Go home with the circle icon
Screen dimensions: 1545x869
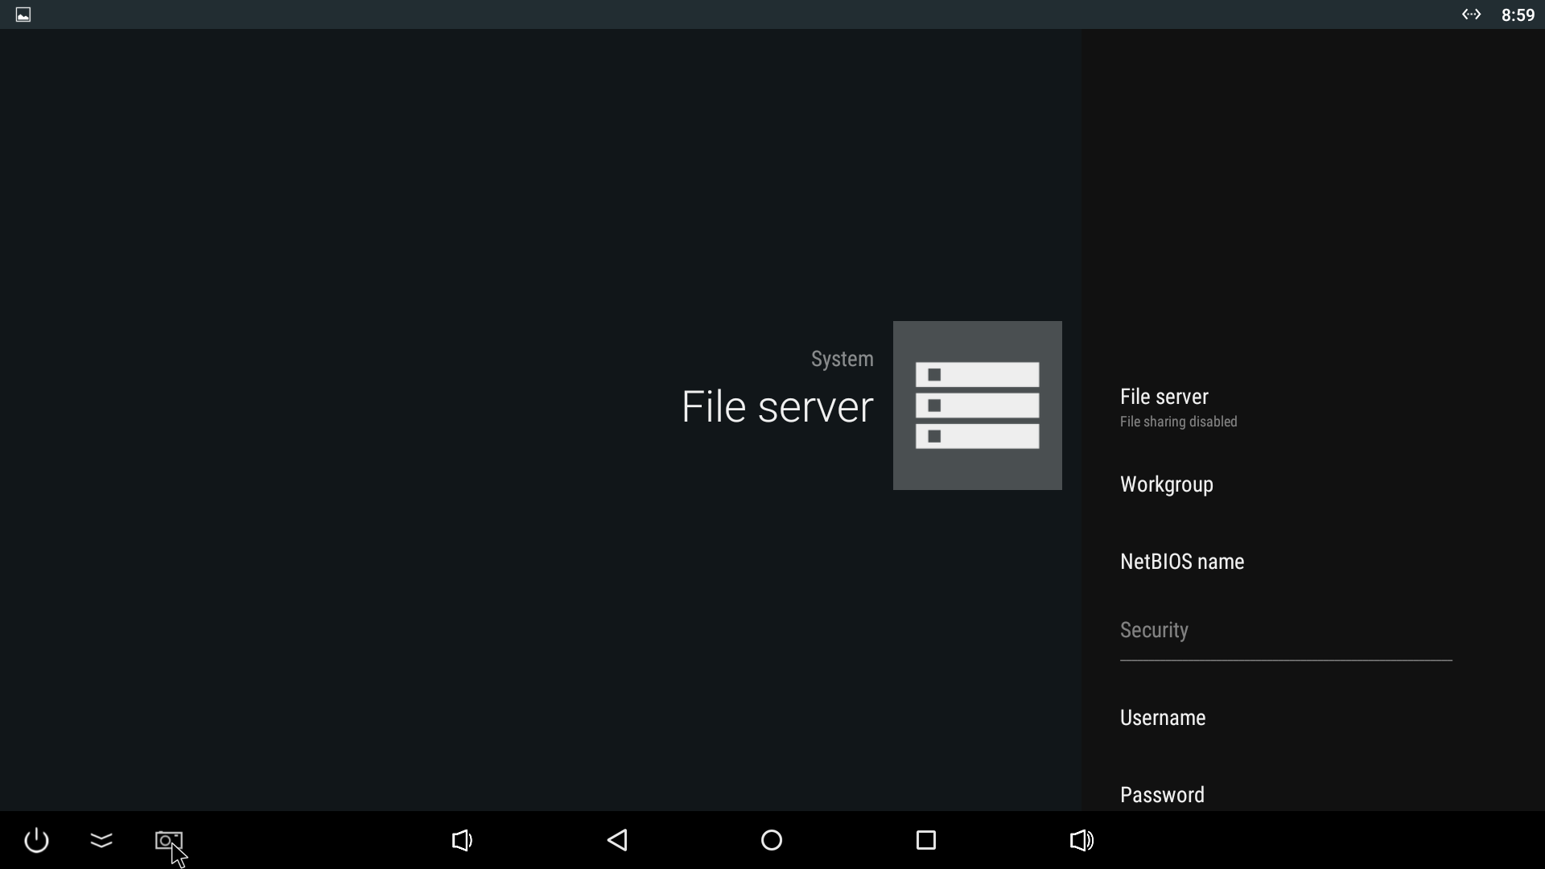click(772, 840)
